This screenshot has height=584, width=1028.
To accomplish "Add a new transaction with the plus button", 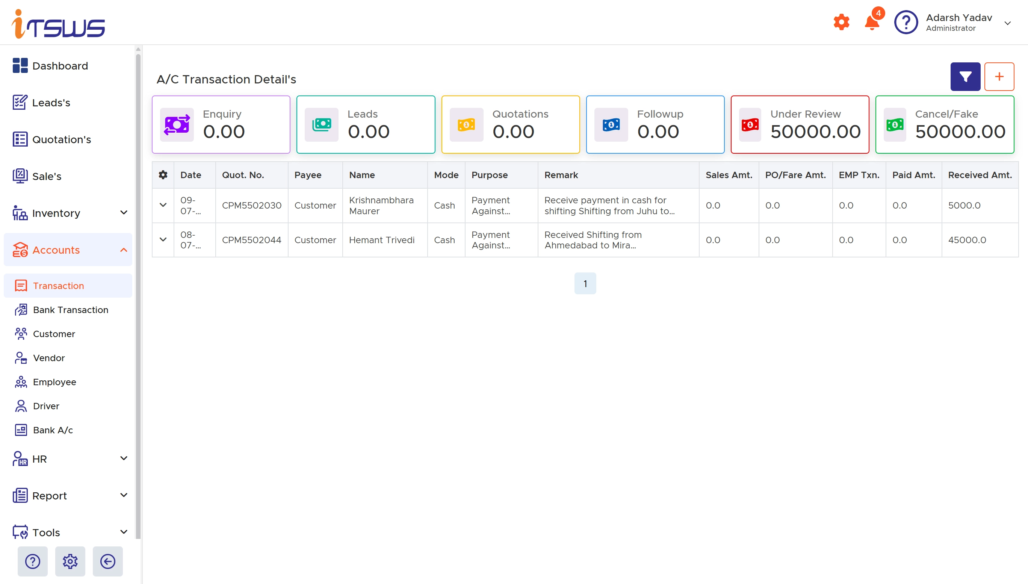I will pyautogui.click(x=999, y=76).
